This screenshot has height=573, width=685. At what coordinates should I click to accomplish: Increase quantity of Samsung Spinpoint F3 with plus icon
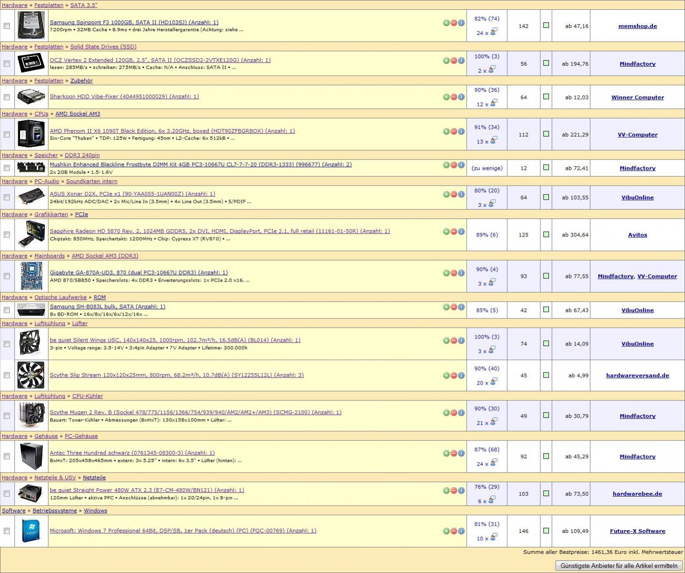[x=446, y=22]
